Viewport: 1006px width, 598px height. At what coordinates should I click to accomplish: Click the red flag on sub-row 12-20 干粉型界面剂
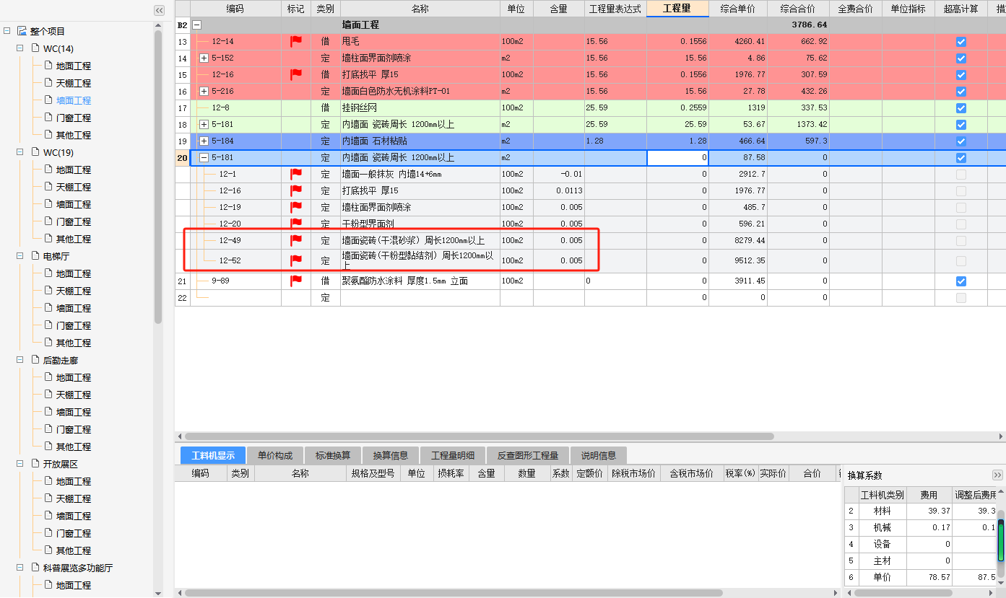(296, 224)
